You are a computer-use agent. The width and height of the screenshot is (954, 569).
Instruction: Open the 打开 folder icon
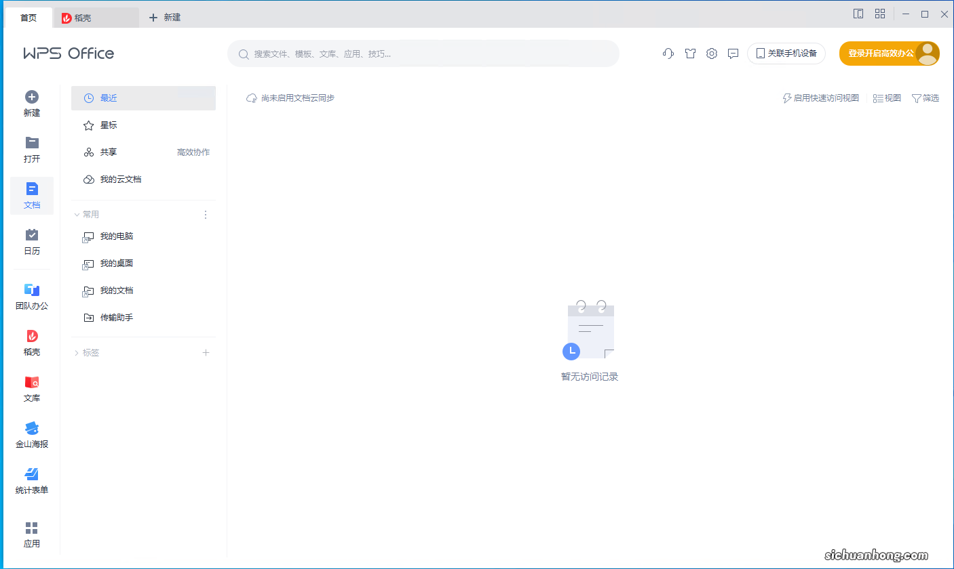point(32,142)
